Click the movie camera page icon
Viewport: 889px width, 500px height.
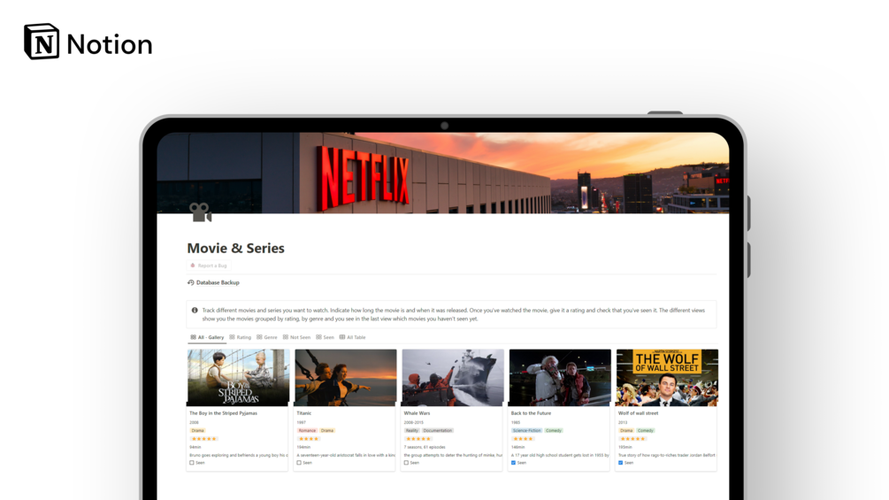coord(200,212)
